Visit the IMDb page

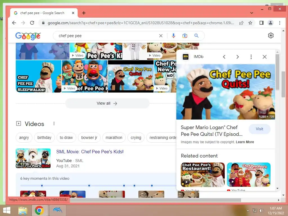coord(259,129)
